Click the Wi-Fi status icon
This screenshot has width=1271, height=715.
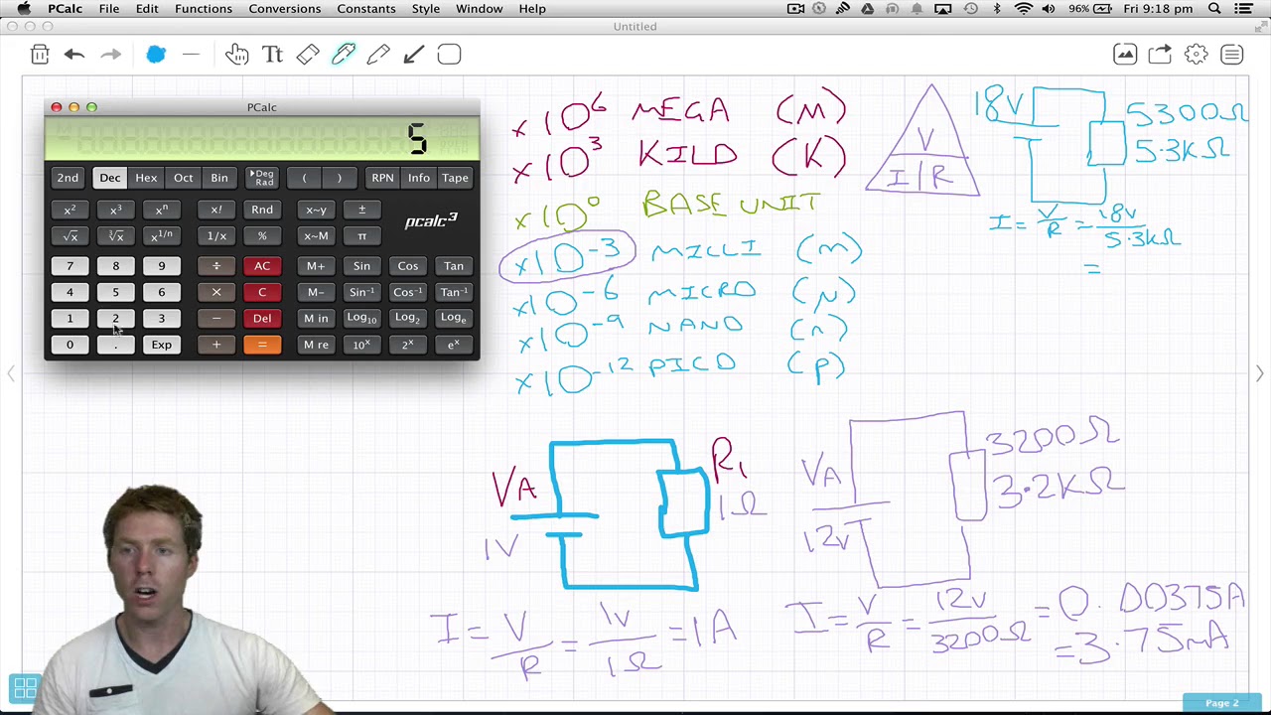[1024, 9]
